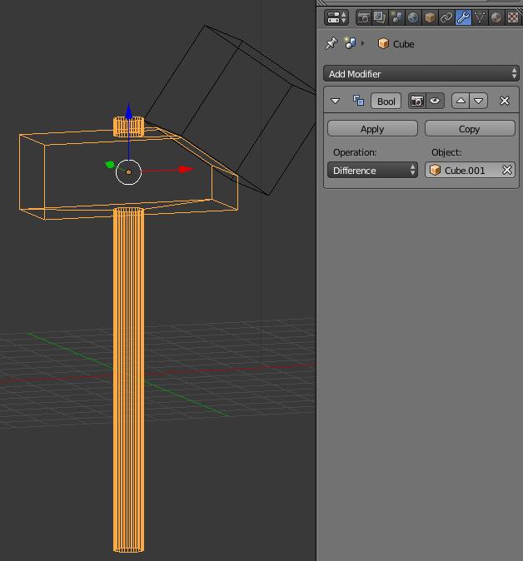Screen dimensions: 523x561
Task: Toggle the pin context icon
Action: pyautogui.click(x=331, y=43)
